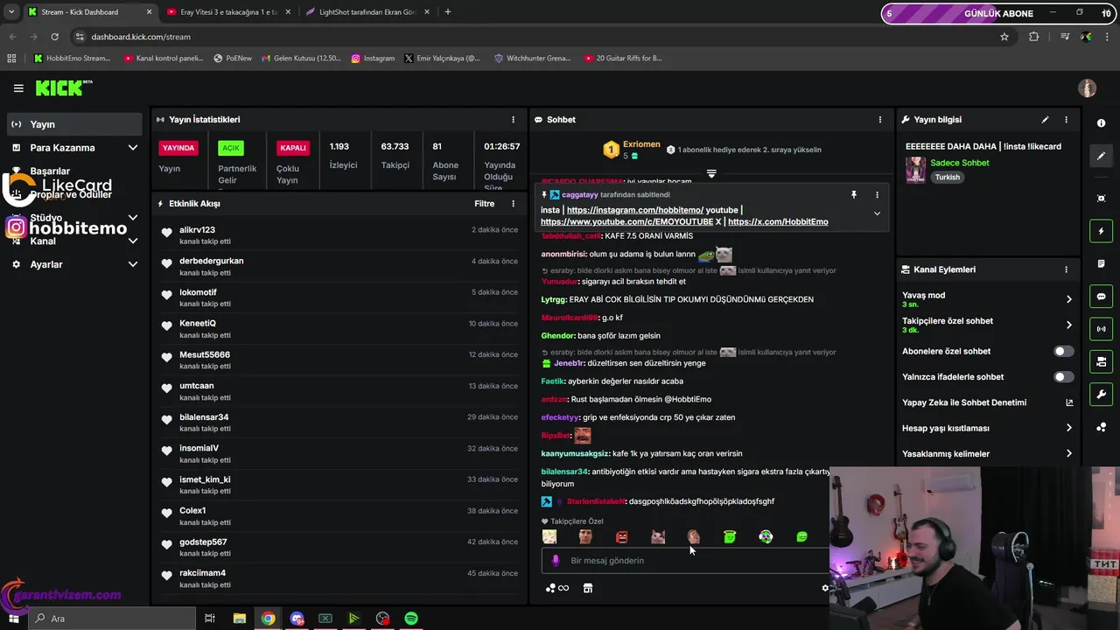Open the Instagram bookmark in the bookmarks bar
The image size is (1120, 630).
coord(373,59)
